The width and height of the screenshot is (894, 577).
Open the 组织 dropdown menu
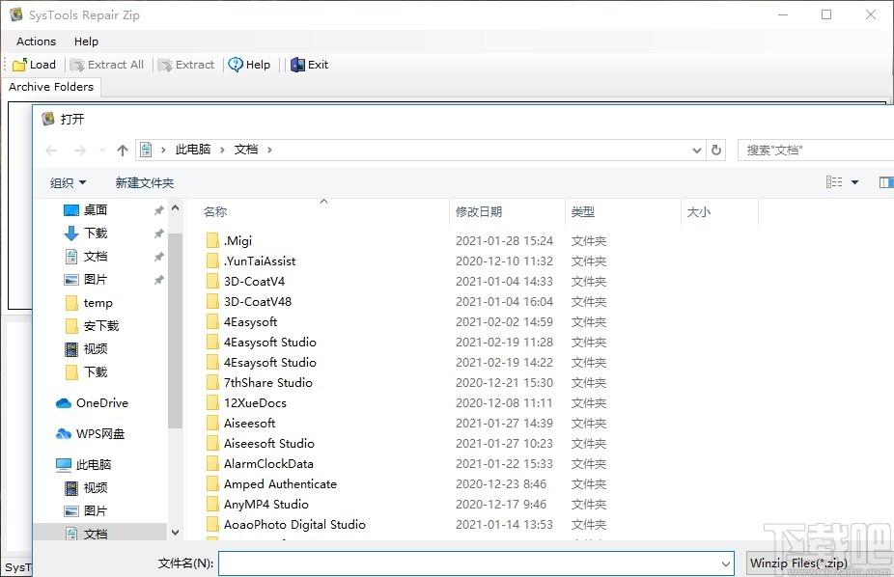click(x=68, y=182)
